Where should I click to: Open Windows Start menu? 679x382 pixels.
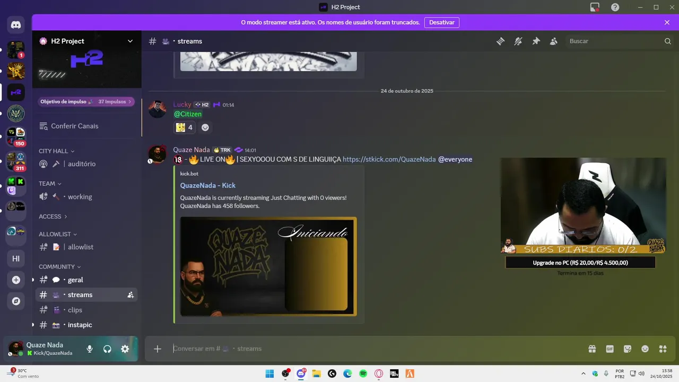click(269, 374)
